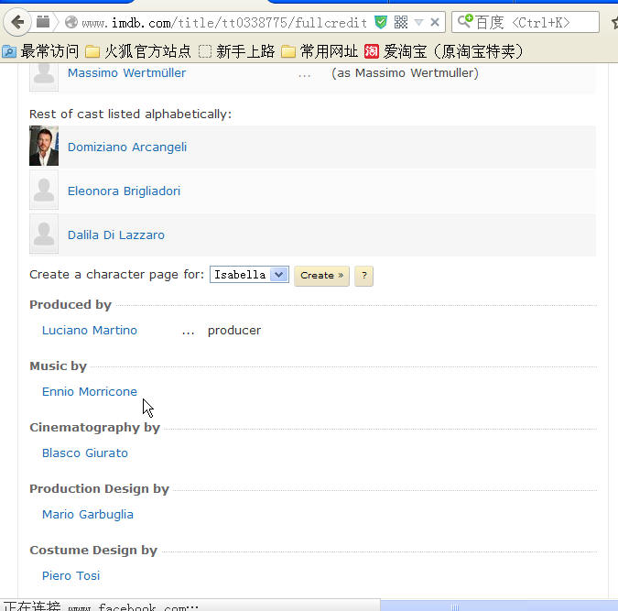Open the site identity icon beside back button
Image resolution: width=618 pixels, height=611 pixels.
tap(43, 22)
